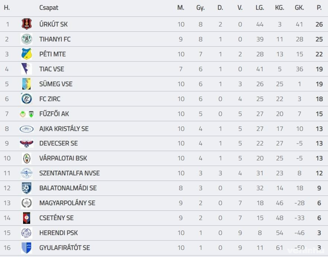Click the Balatonalmádi SE shield crest
The height and width of the screenshot is (257, 328).
coord(26,188)
